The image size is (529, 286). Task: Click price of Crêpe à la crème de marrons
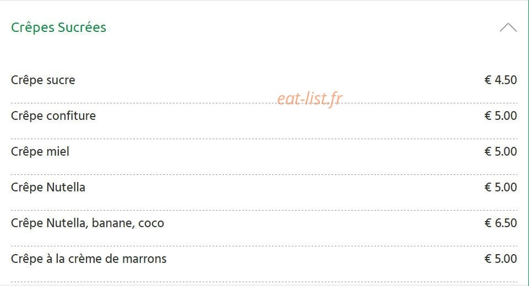click(x=501, y=258)
